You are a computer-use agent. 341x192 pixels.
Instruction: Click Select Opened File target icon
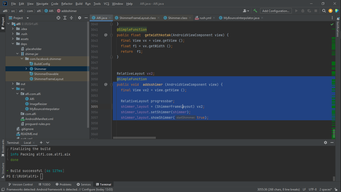coord(58,18)
